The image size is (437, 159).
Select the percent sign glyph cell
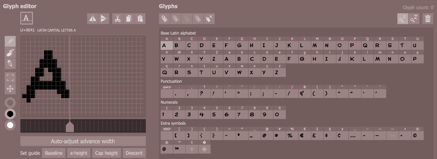click(x=292, y=133)
